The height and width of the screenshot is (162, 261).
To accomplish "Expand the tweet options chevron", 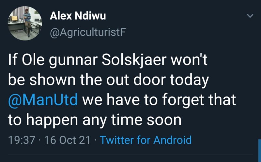I will 250,16.
